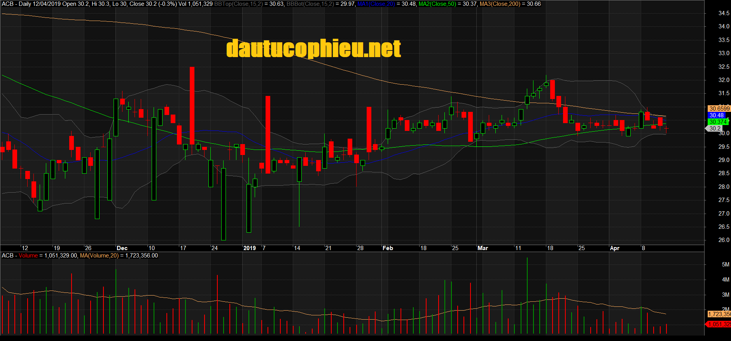Select the MA1(Close,20) indicator label

point(376,4)
